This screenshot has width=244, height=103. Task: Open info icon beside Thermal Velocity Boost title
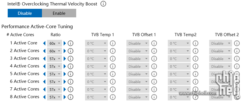click(x=103, y=4)
